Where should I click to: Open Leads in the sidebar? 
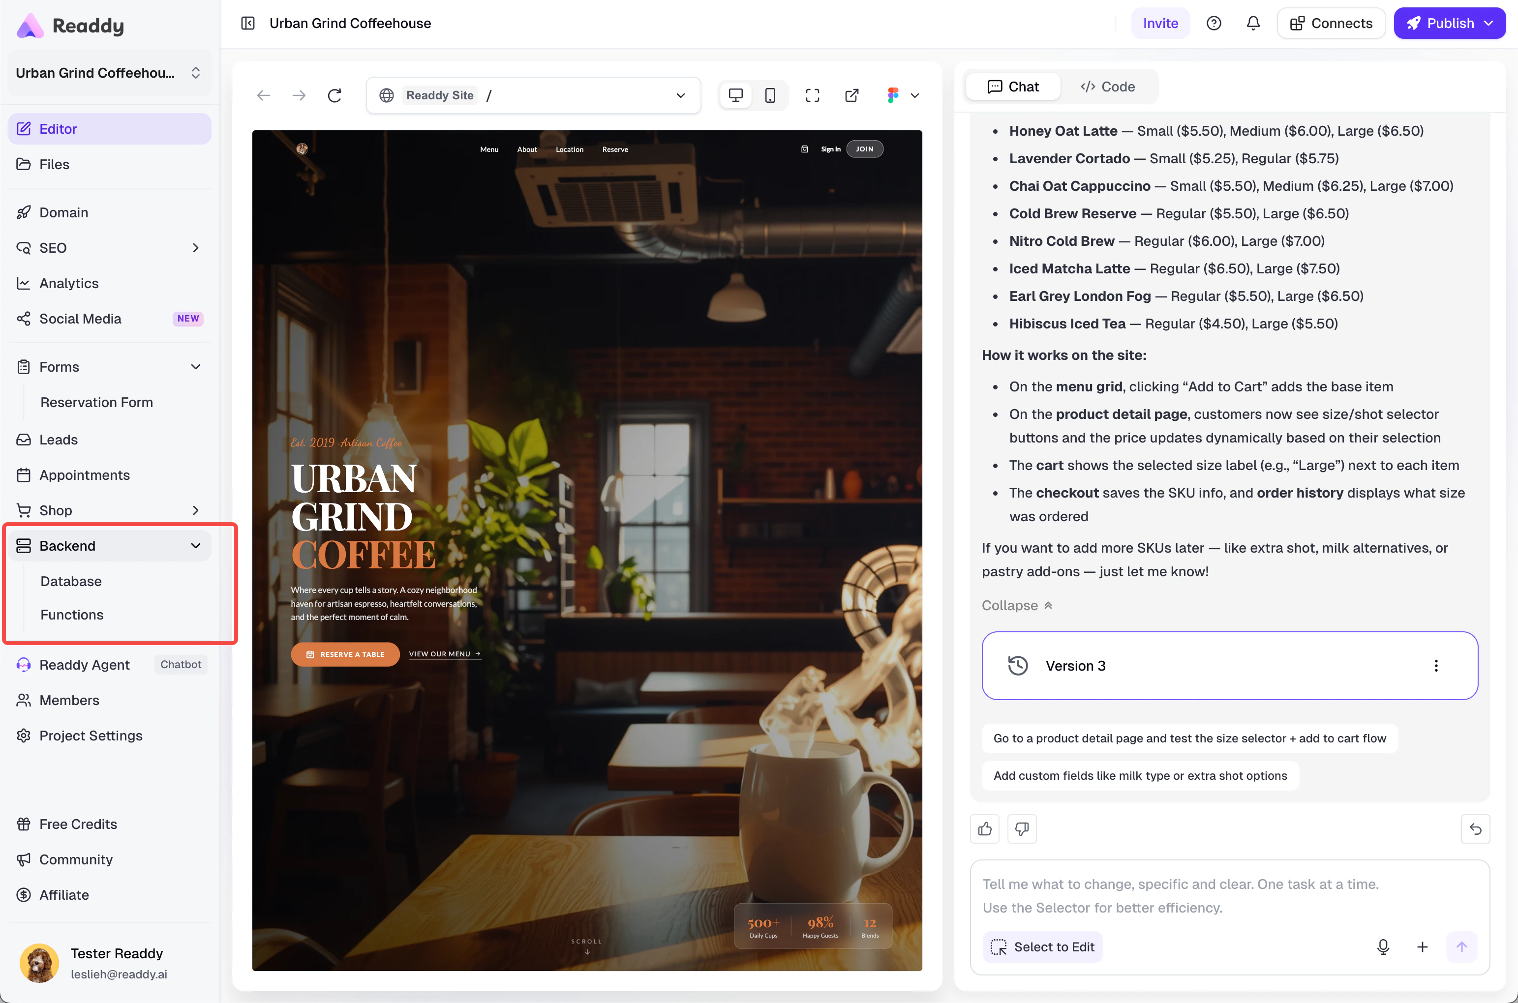point(109,440)
